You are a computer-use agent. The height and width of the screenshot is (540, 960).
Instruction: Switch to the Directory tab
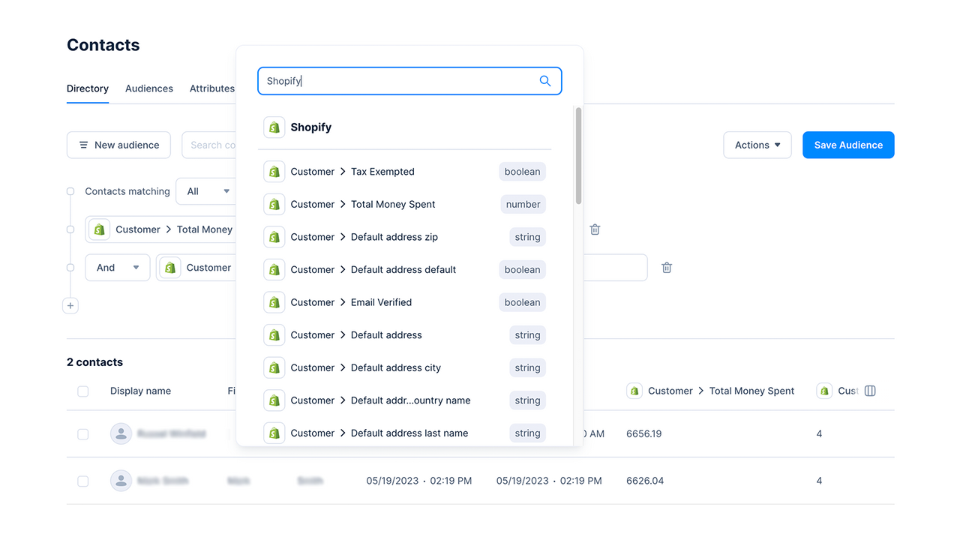pyautogui.click(x=88, y=88)
